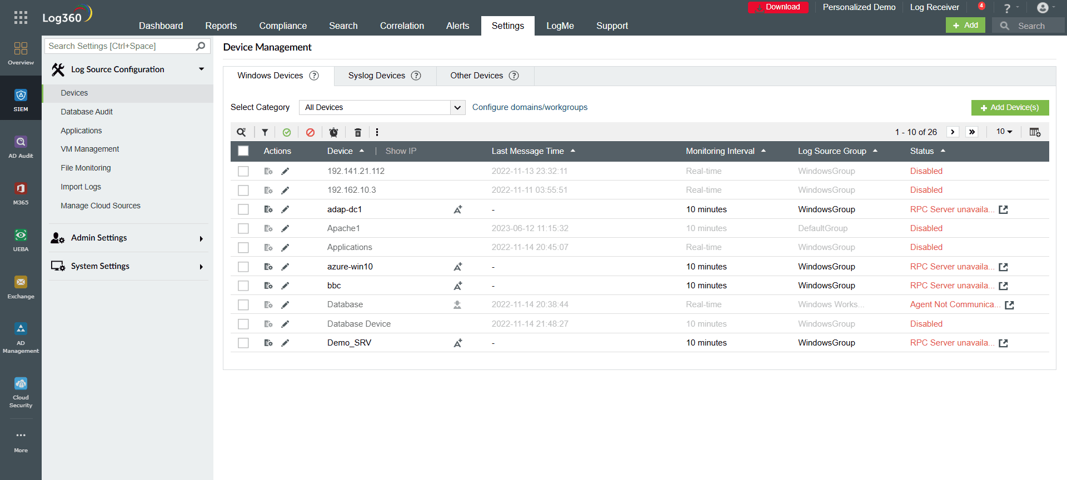Open the Windows Devices help icon
Screen dimensions: 1067x480
[x=314, y=76]
